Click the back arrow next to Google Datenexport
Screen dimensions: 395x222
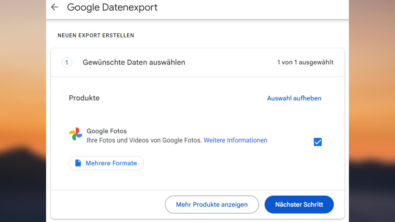tap(55, 7)
